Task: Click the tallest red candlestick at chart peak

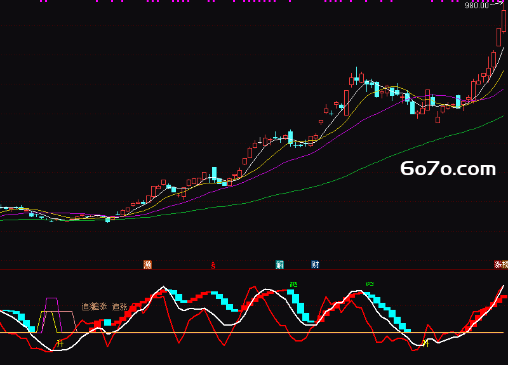Action: coord(504,20)
